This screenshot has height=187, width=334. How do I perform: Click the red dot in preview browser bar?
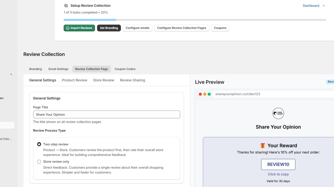point(200,94)
